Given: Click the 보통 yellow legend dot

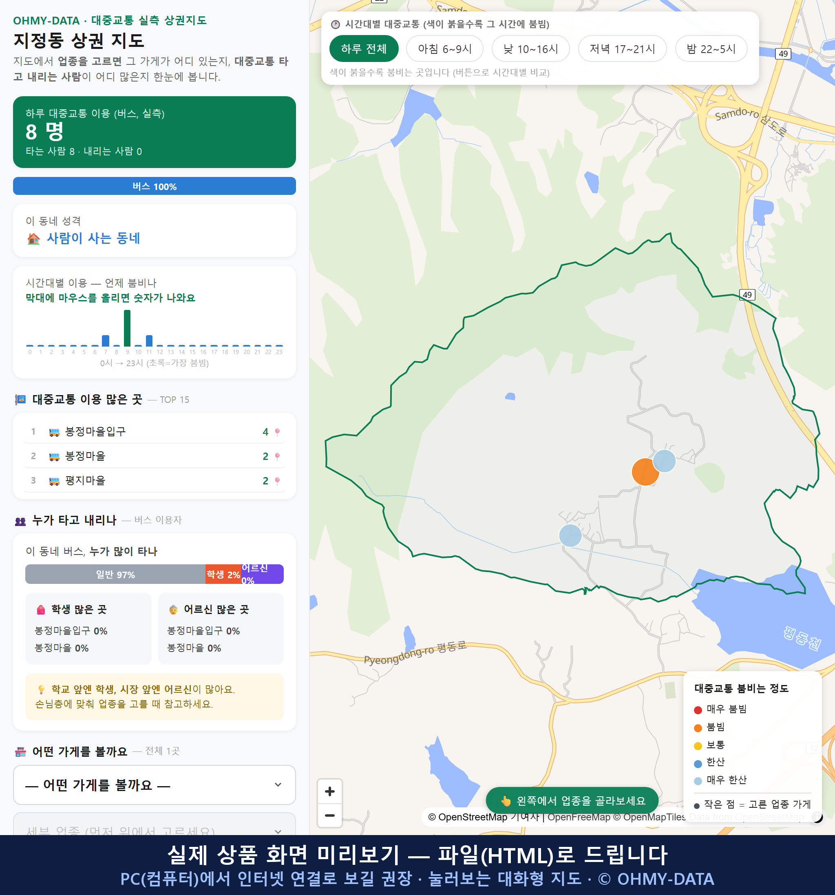Looking at the screenshot, I should click(x=698, y=746).
